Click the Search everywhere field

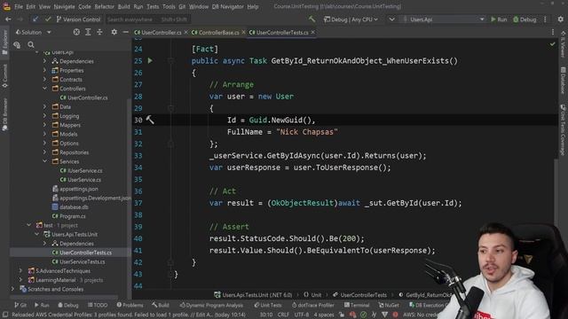(147, 19)
